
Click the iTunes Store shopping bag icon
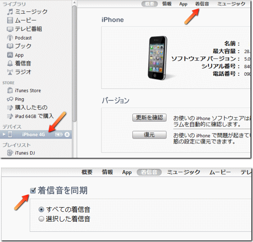coord(10,90)
